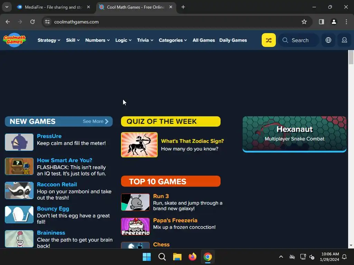Viewport: 354px width, 265px height.
Task: Reload the page
Action: (32, 22)
